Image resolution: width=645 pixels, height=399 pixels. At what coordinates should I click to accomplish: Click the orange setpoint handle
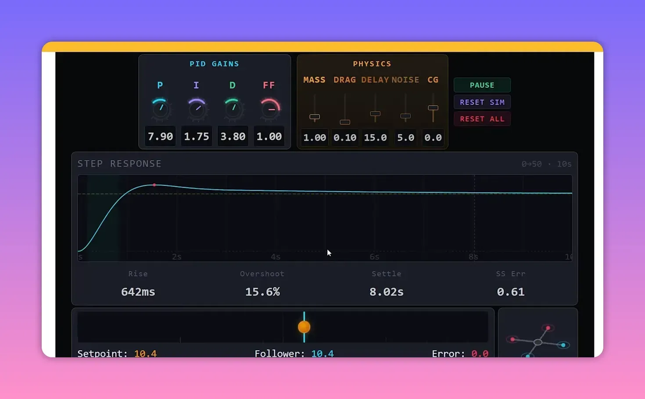304,327
